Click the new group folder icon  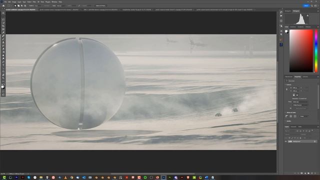(x=308, y=173)
